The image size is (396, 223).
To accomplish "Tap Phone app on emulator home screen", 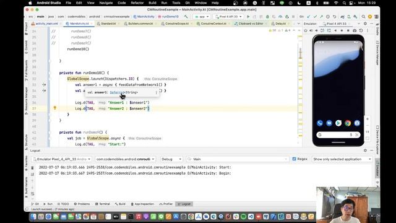I will pos(320,123).
